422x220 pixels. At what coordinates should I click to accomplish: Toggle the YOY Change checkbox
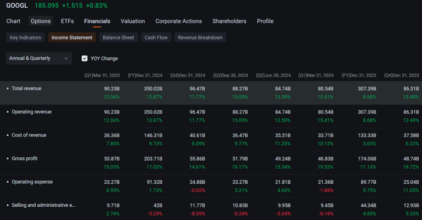click(x=85, y=58)
